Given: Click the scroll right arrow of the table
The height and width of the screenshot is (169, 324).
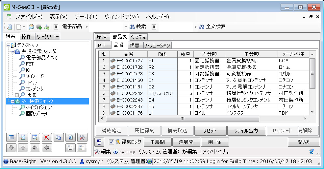Looking at the screenshot, I should (305, 119).
